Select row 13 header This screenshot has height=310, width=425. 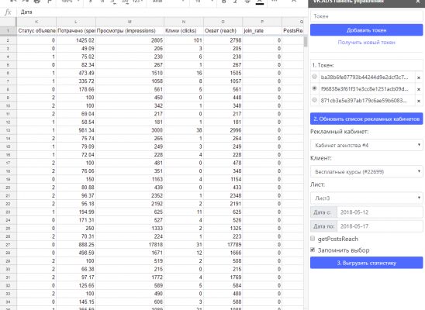(x=8, y=130)
